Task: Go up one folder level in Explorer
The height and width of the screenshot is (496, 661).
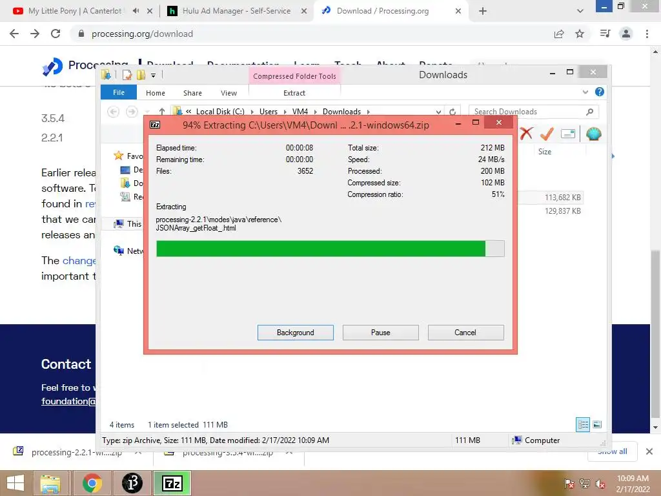Action: 162,112
